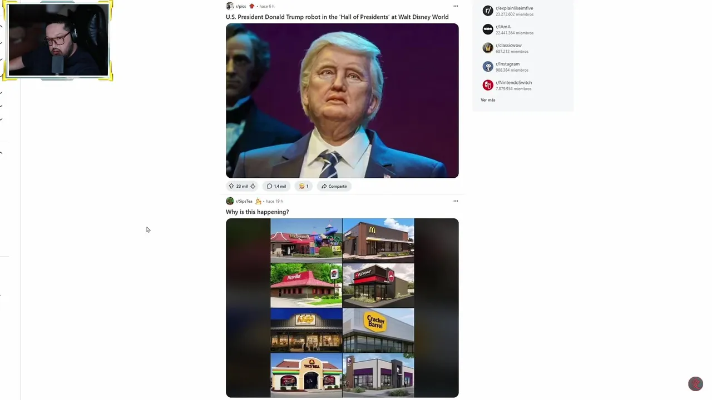
Task: Click the award icon showing 1
Action: pyautogui.click(x=304, y=186)
